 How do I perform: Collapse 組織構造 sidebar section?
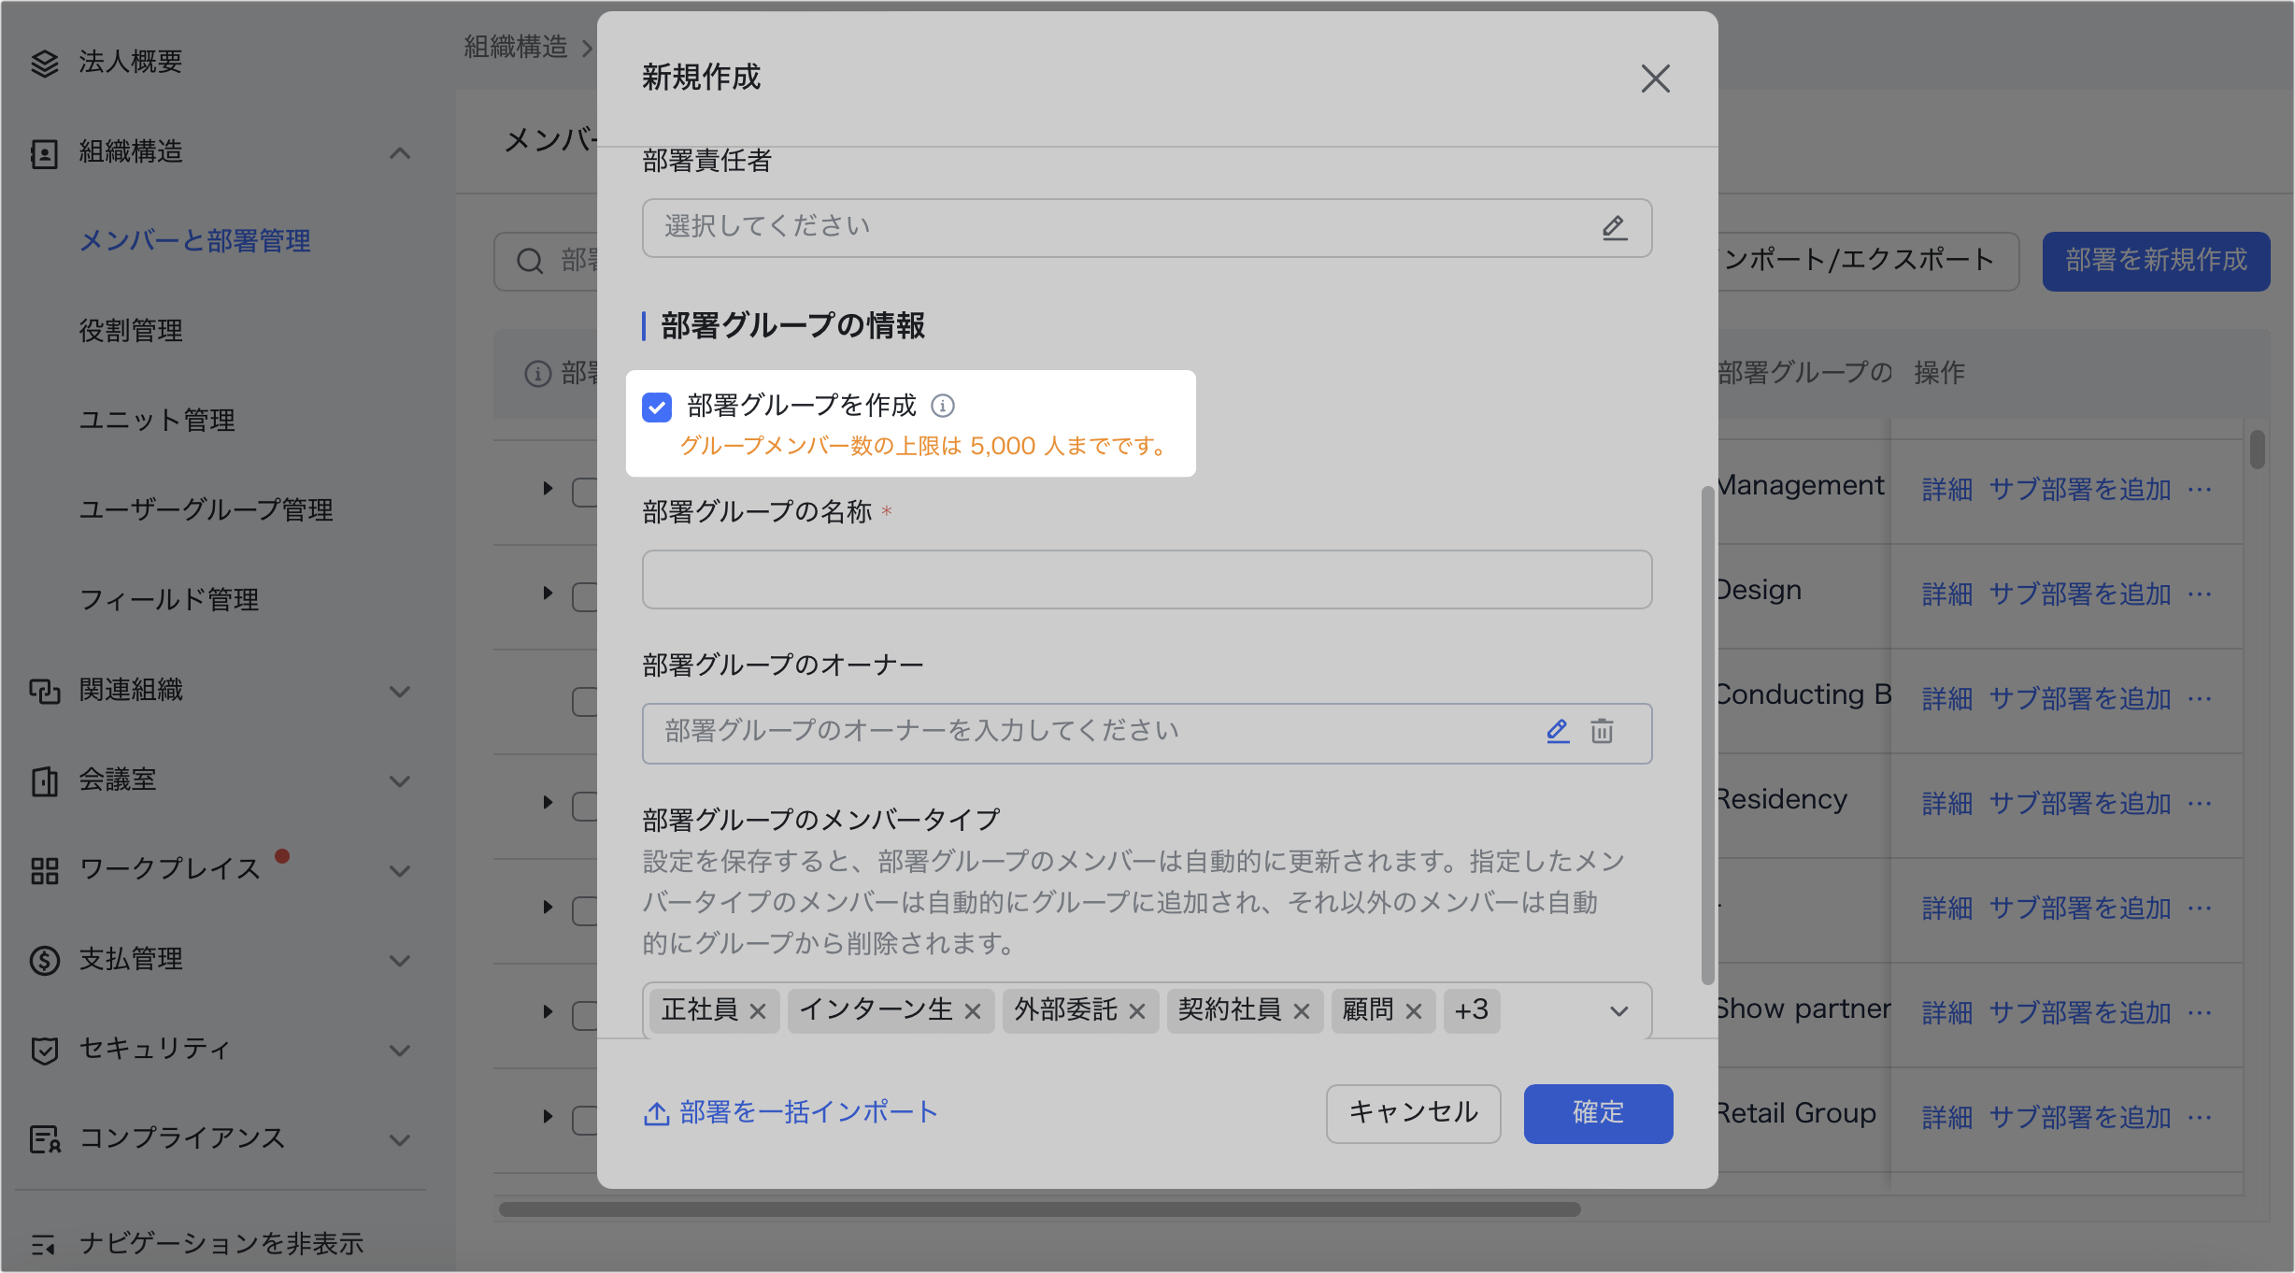tap(400, 152)
